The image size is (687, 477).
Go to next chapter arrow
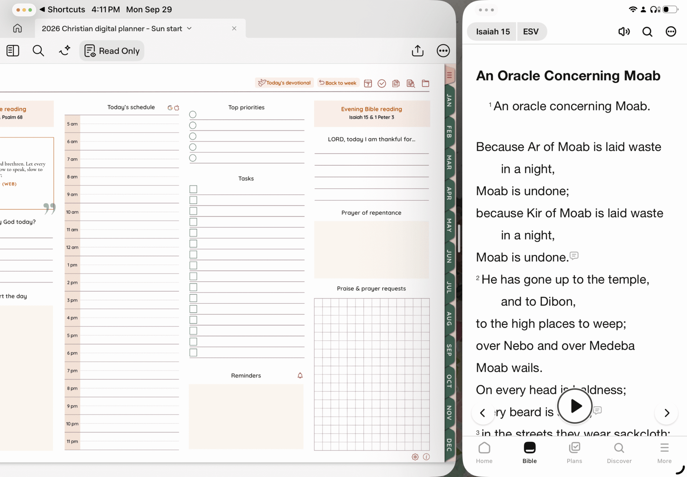click(666, 413)
